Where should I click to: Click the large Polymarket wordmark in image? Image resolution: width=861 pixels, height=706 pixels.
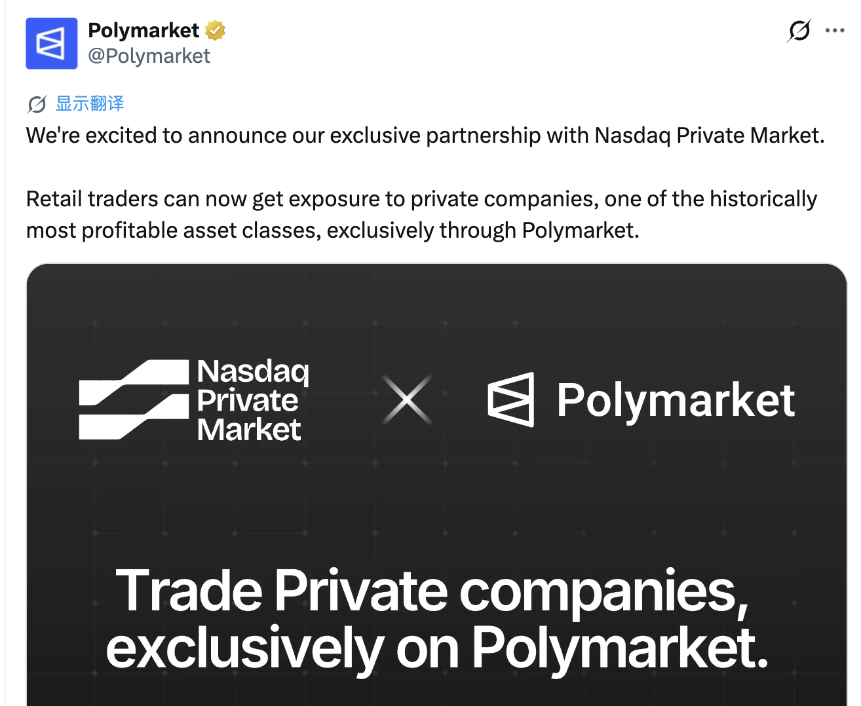676,400
